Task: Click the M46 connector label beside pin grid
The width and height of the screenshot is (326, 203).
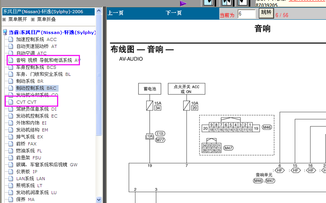Action: 267,127
